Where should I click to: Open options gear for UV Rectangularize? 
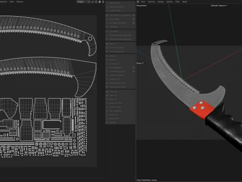134,71
